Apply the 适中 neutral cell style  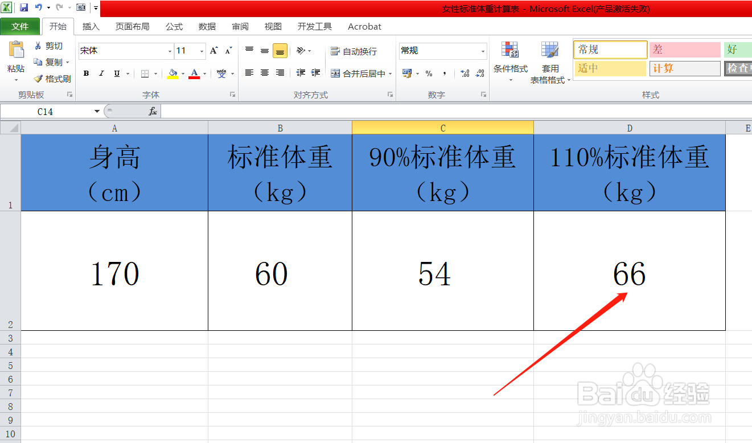[x=610, y=68]
